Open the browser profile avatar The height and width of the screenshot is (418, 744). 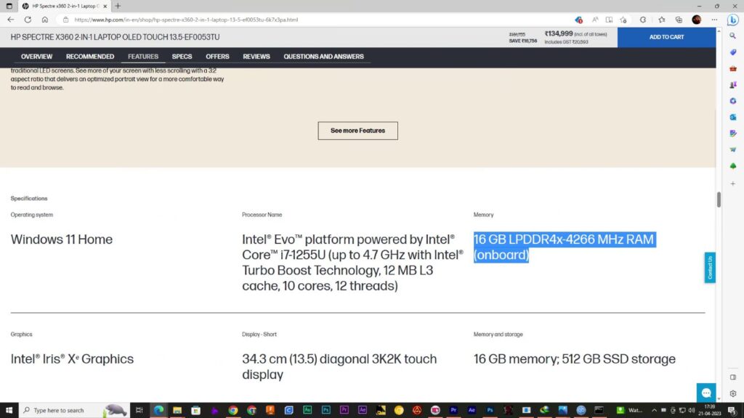[x=697, y=20]
